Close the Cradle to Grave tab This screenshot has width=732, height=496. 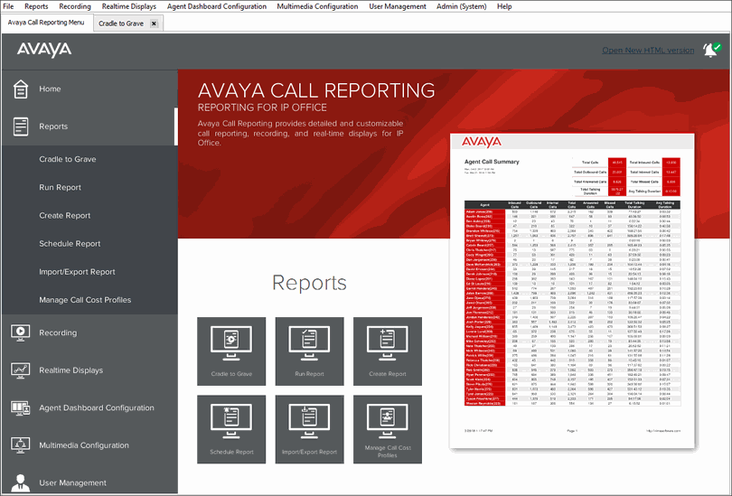click(154, 23)
